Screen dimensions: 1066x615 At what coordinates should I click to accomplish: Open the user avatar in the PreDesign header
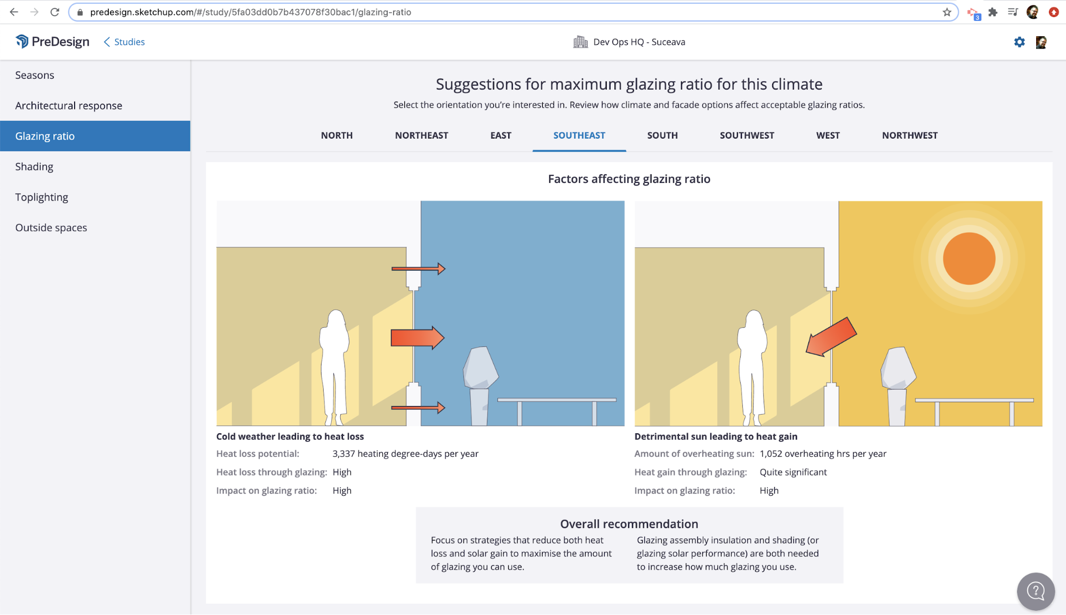coord(1040,42)
